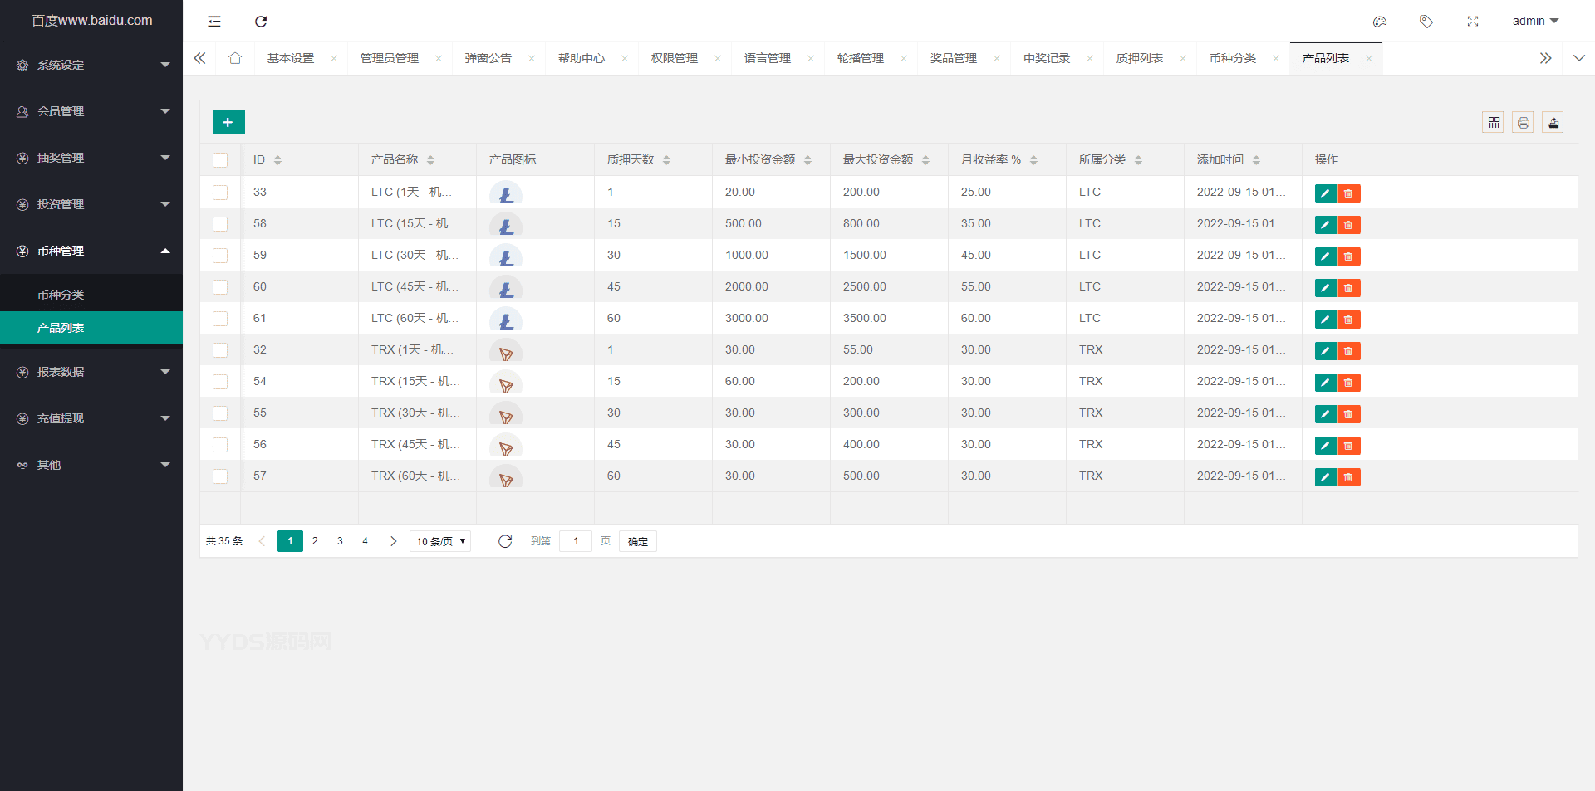Edit the product with ID 60

pyautogui.click(x=1326, y=288)
